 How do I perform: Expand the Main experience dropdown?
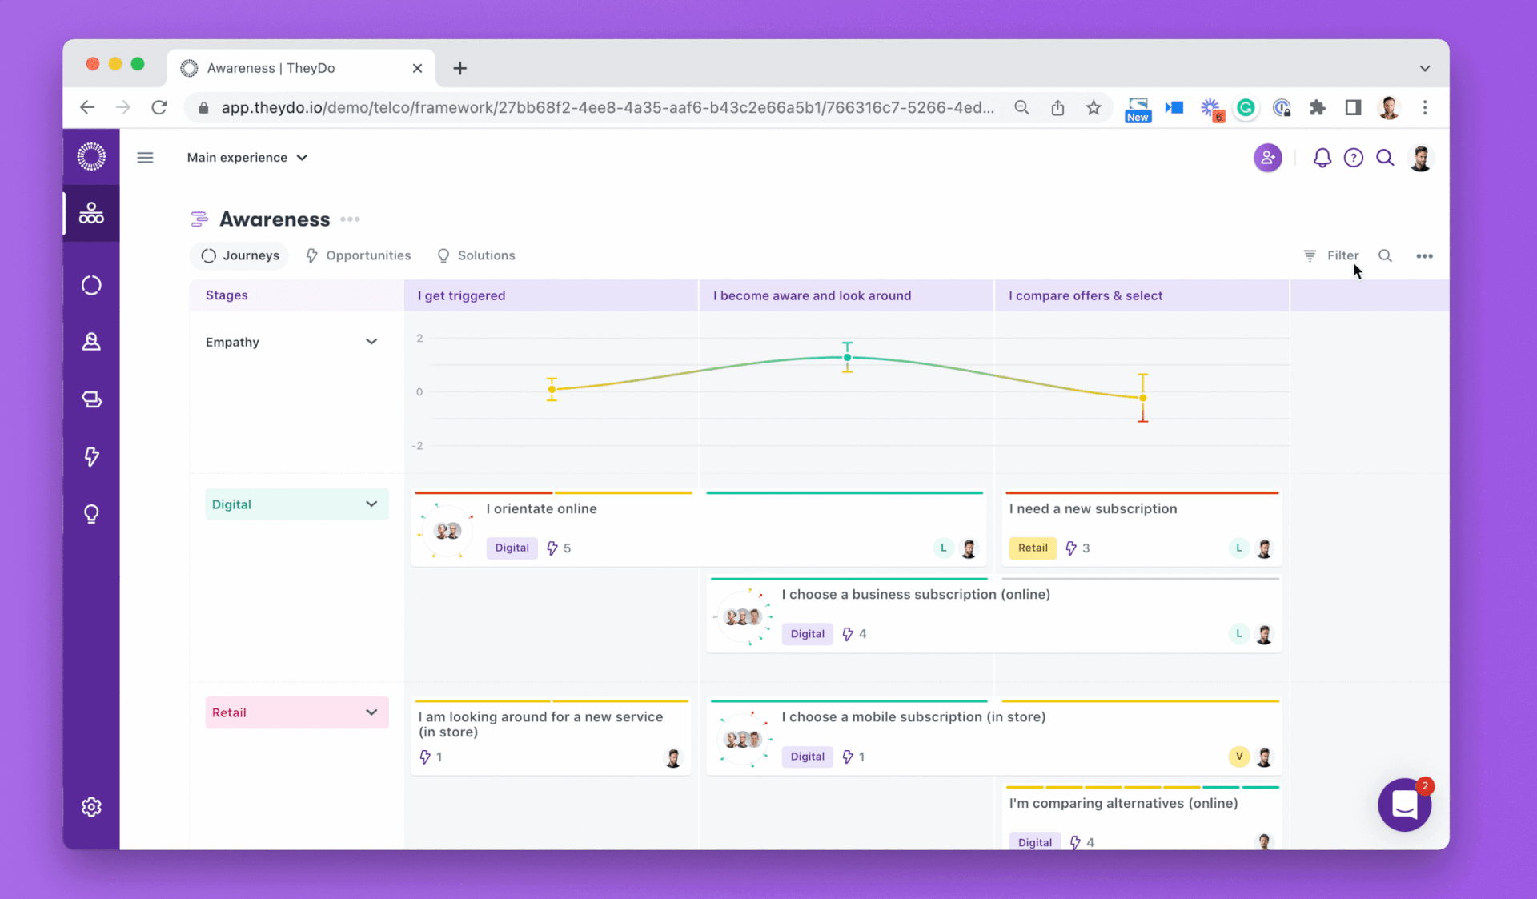(247, 158)
